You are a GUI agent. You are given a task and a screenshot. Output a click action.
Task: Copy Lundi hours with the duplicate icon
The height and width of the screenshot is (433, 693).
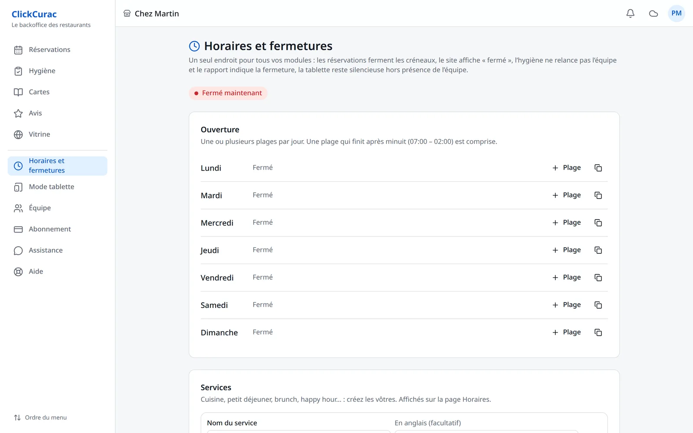pyautogui.click(x=598, y=168)
